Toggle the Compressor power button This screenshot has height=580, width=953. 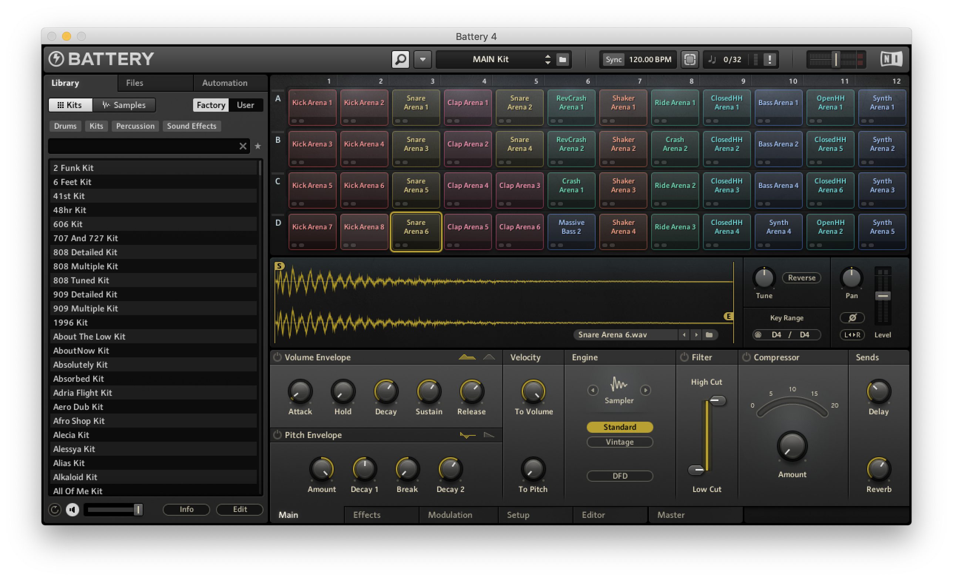pyautogui.click(x=746, y=357)
